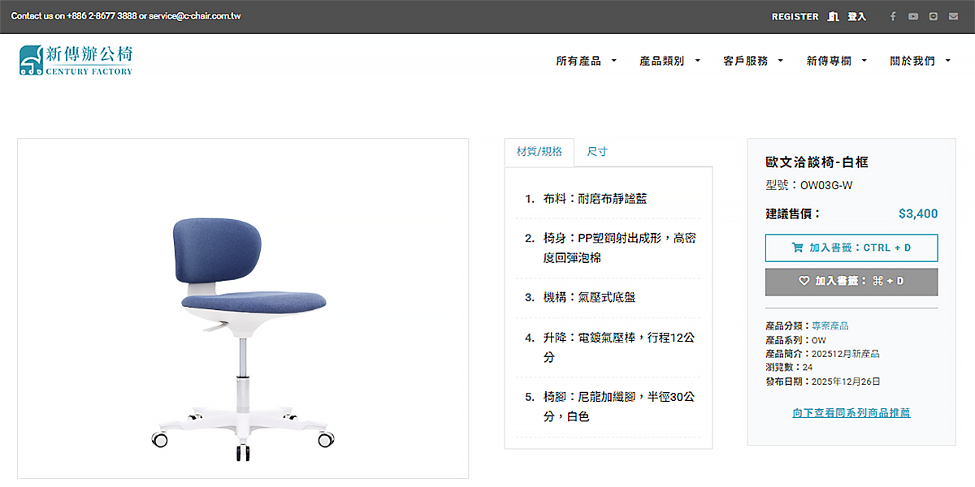This screenshot has height=487, width=975.
Task: Open the 關於我們 menu
Action: (921, 61)
